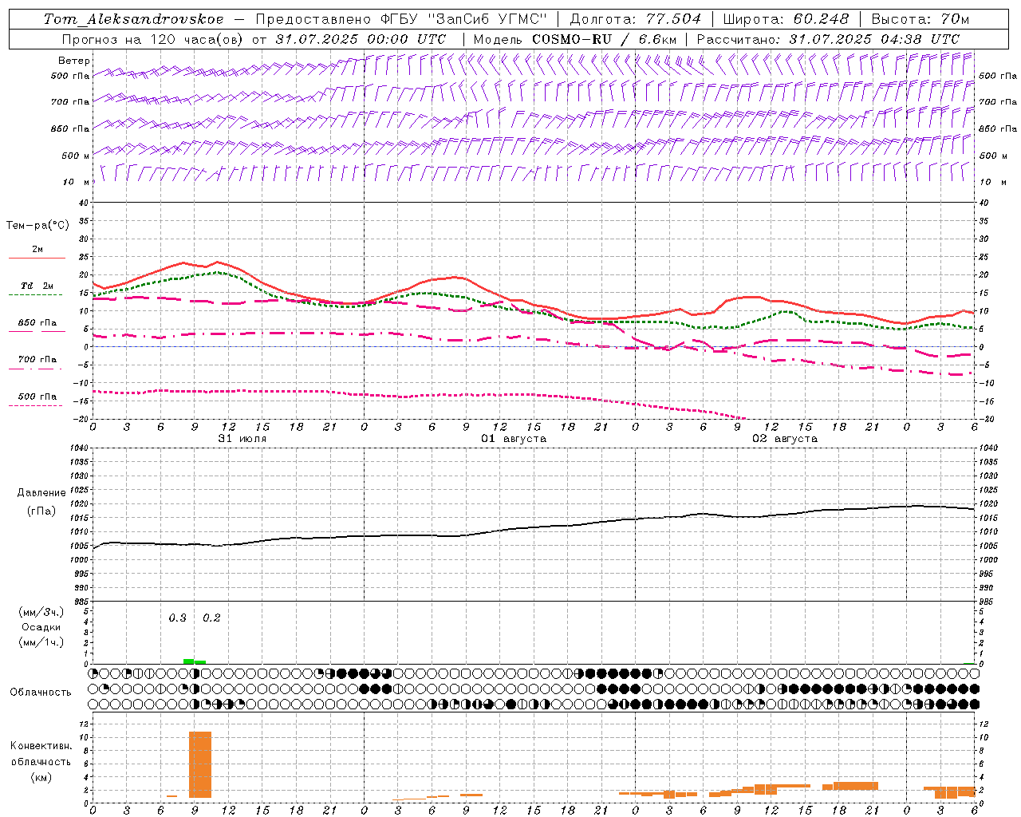
Task: Click the 31 июля date label
Action: 242,439
